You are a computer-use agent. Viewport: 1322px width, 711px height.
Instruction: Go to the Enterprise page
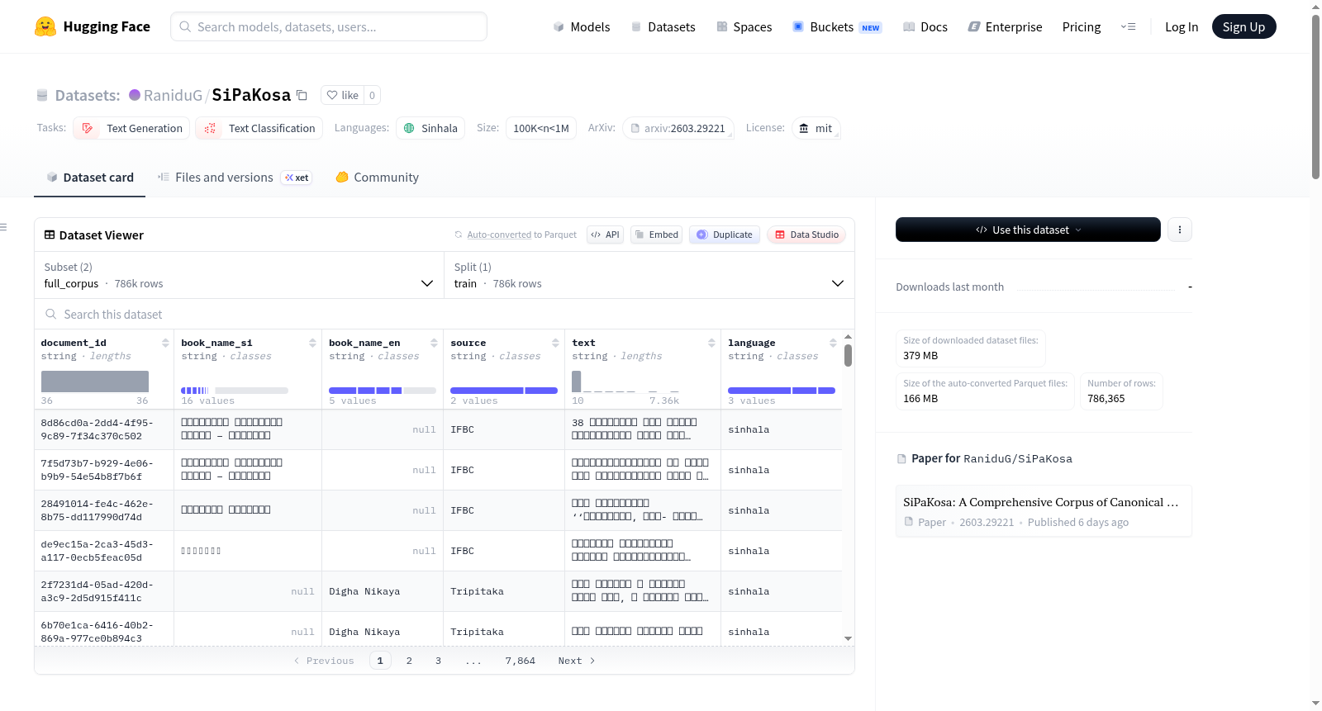1005,26
